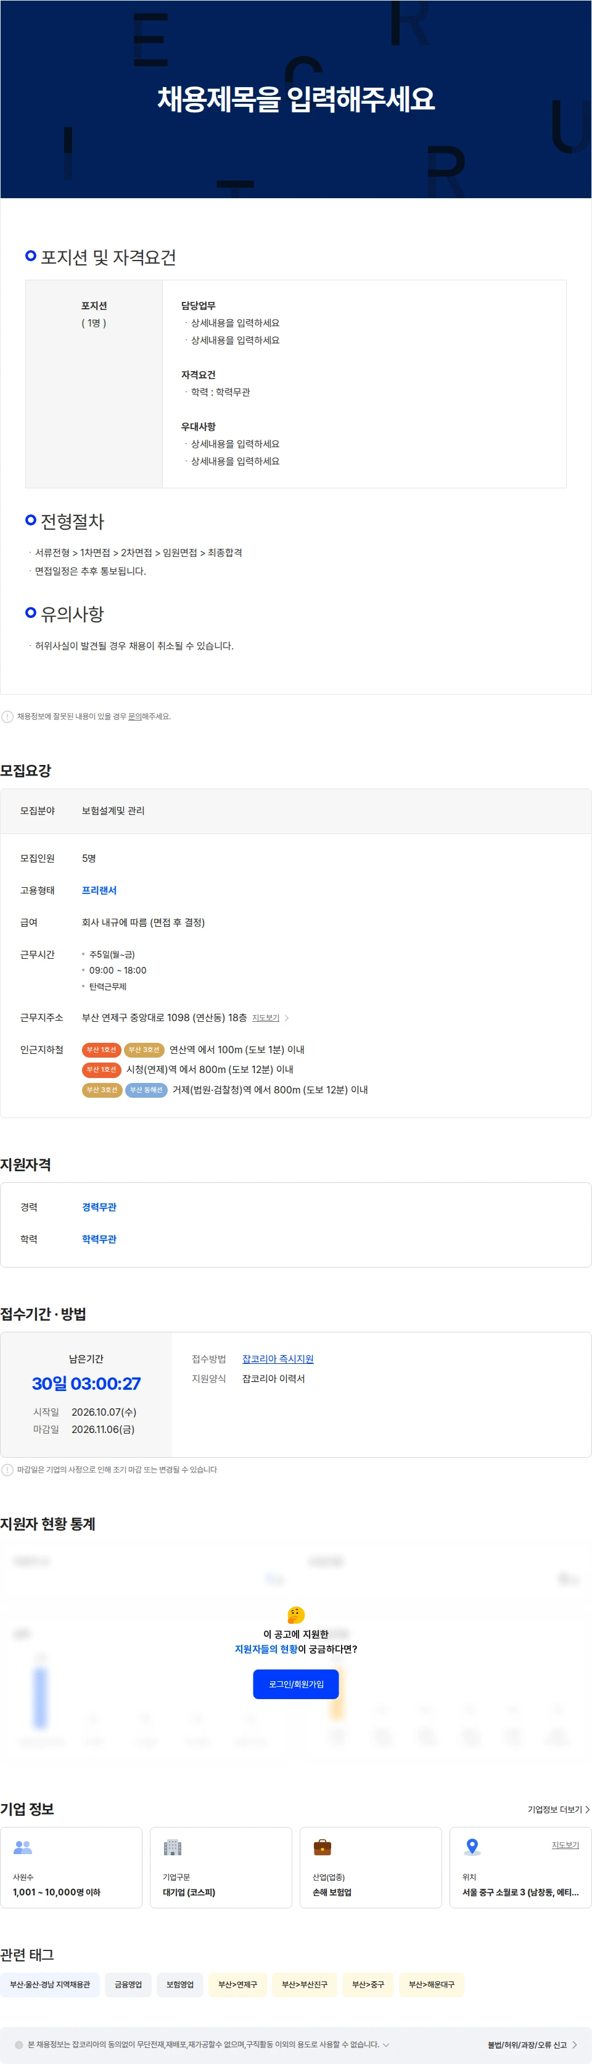The width and height of the screenshot is (592, 2064).
Task: Click the address text 부산 연제구 중앙대로 1098
Action: 164,1017
